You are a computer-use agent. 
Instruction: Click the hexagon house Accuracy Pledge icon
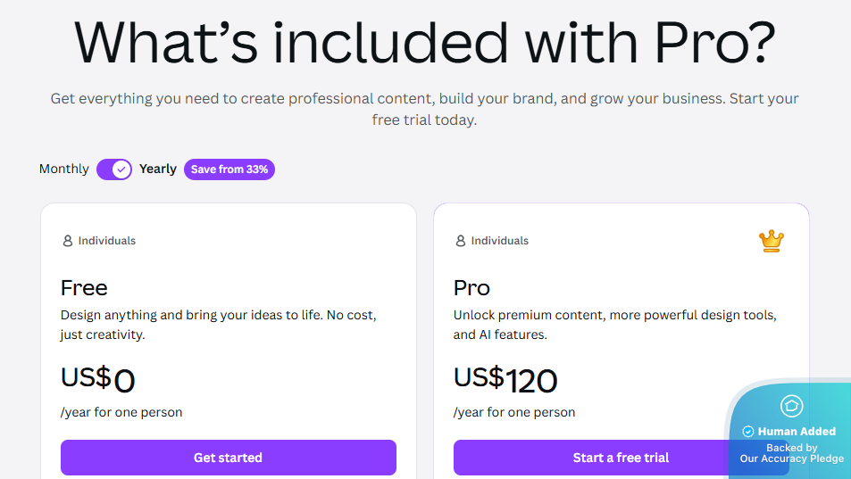(791, 406)
